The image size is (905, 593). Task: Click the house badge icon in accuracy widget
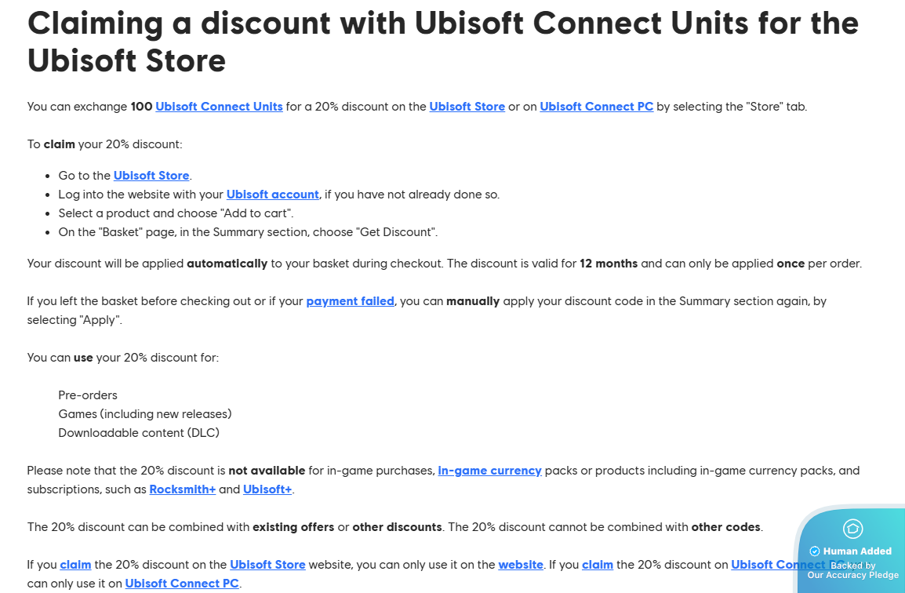click(852, 528)
